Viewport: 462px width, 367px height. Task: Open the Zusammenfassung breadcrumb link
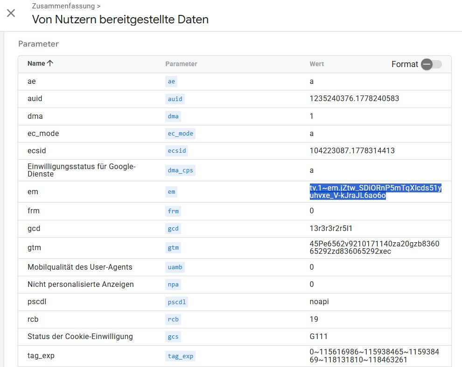(x=63, y=6)
